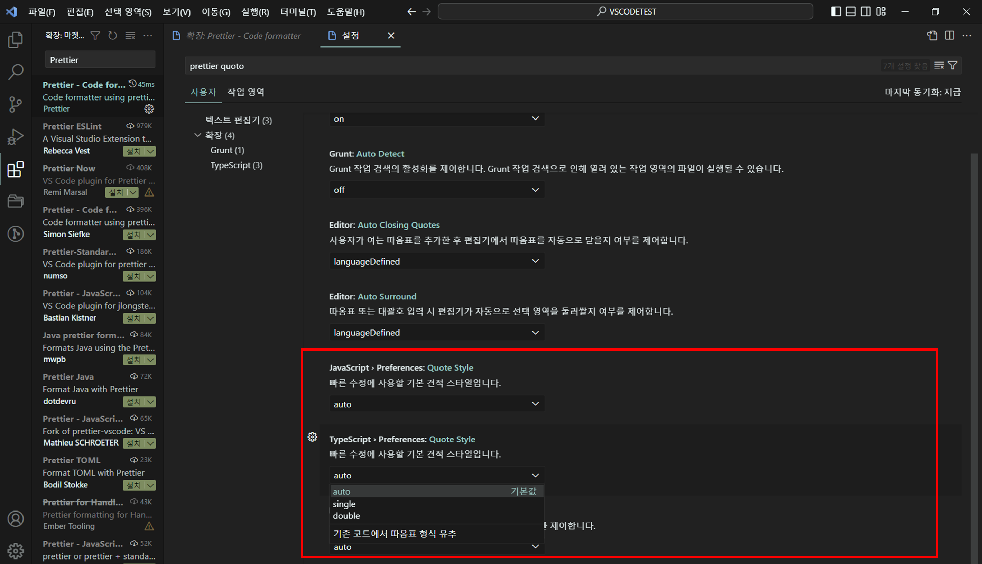This screenshot has height=564, width=982.
Task: Click Install button for Prettier ESLint
Action: coord(134,152)
